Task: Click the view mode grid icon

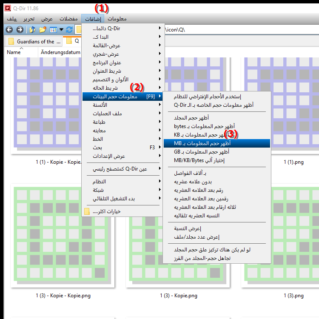Action: [53, 30]
